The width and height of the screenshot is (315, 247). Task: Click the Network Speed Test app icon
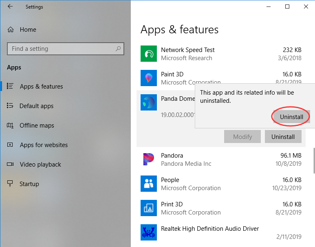click(149, 54)
